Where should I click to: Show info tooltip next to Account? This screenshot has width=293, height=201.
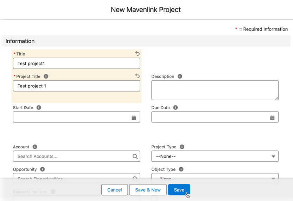pyautogui.click(x=35, y=147)
